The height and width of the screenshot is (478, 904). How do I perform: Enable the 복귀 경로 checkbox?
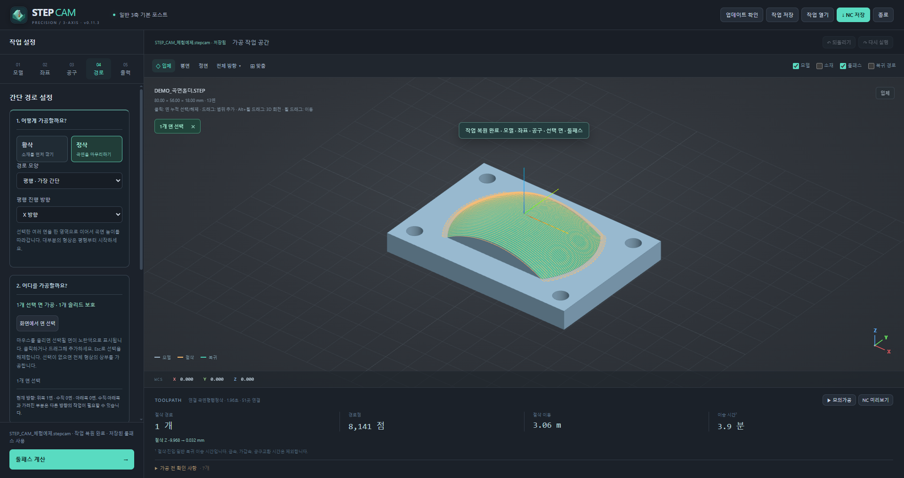point(871,66)
